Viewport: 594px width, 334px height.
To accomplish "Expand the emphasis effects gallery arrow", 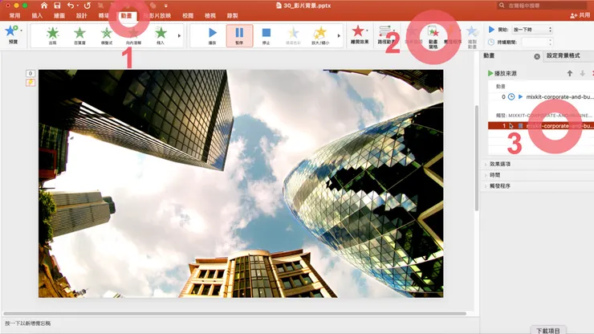I will click(x=339, y=35).
